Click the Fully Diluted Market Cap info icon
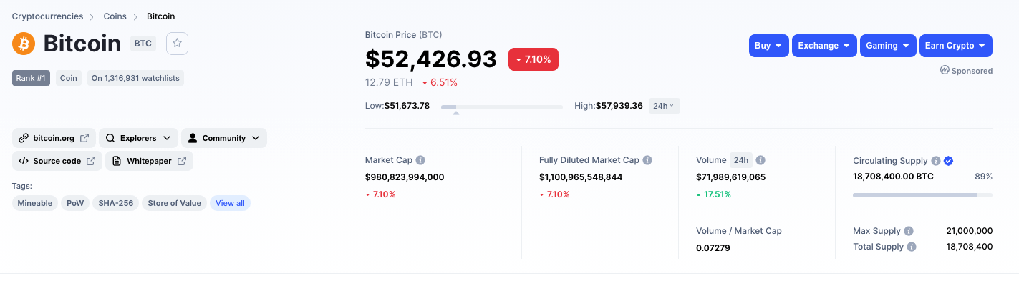This screenshot has height=281, width=1019. pos(647,160)
